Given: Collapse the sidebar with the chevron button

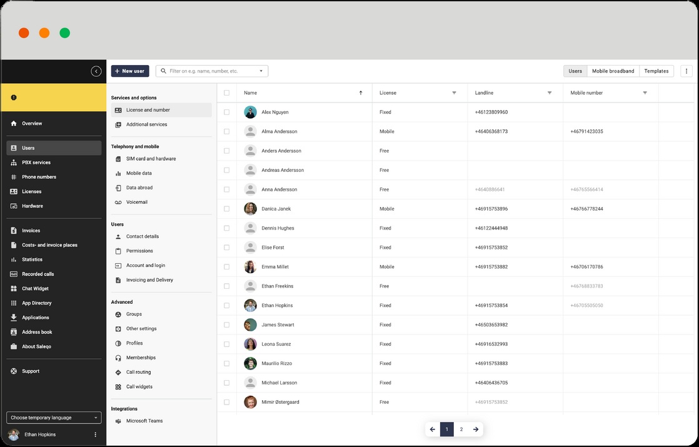Looking at the screenshot, I should [96, 71].
